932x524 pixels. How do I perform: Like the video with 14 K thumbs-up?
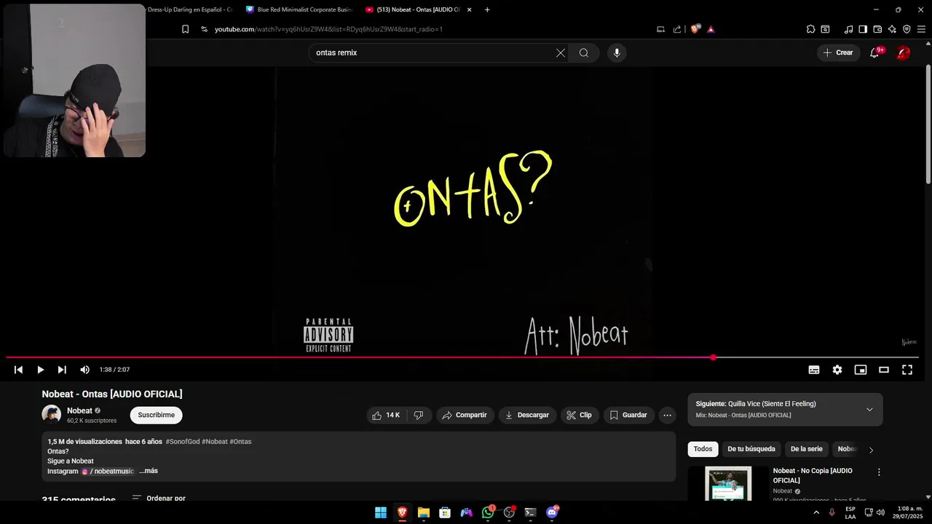coord(386,415)
